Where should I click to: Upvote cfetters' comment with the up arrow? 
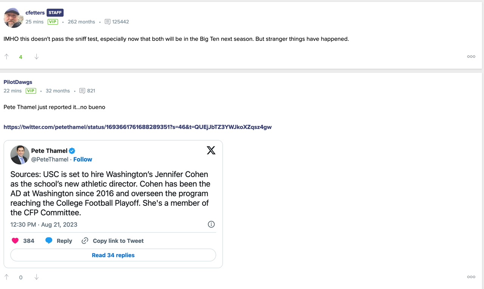click(6, 56)
